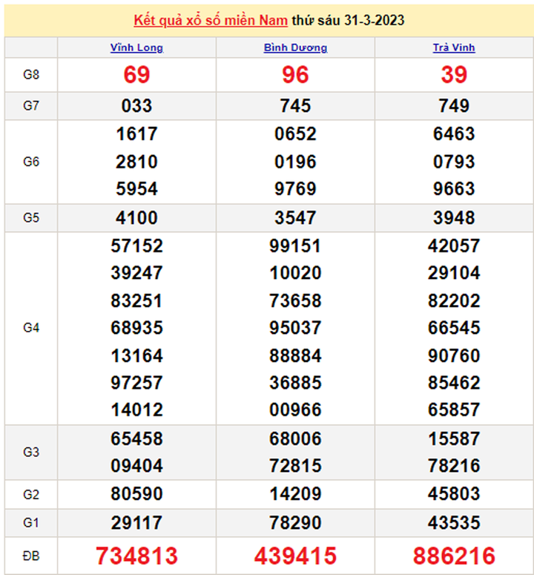Click the G1 result 29117
Screen dimensions: 534x575
tap(136, 522)
